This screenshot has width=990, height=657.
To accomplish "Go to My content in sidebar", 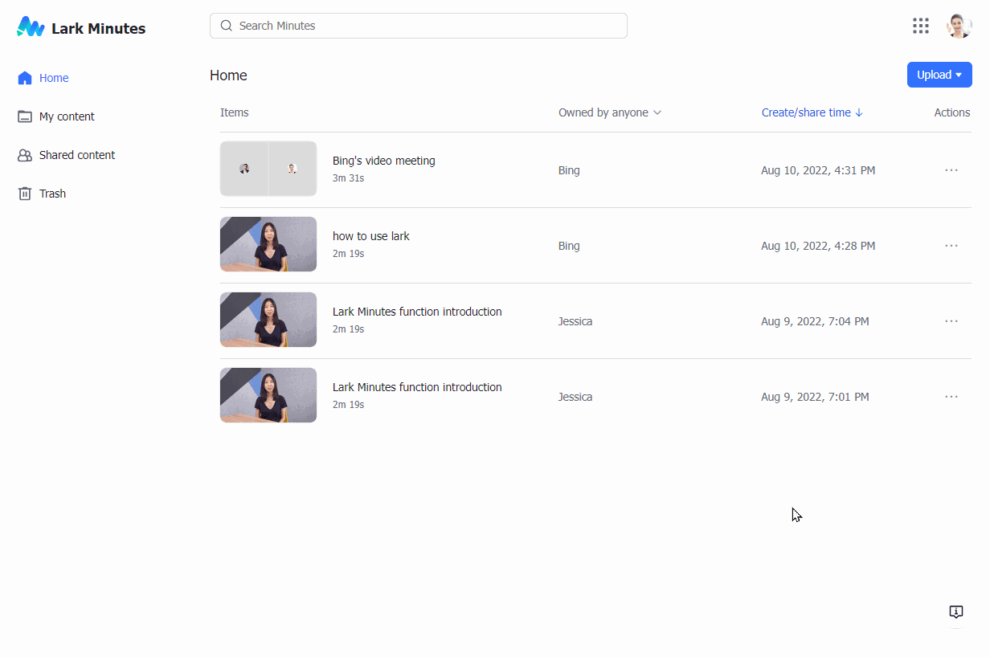I will 67,116.
